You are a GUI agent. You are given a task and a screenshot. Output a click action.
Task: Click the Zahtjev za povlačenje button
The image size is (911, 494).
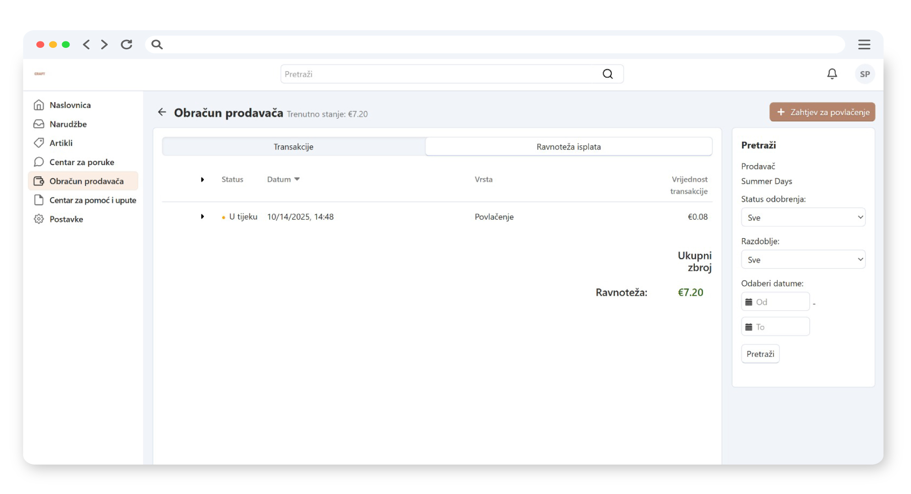(x=822, y=112)
